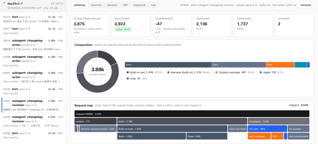
Task: Click the Cache read 2,136 card
Action: (x=212, y=25)
